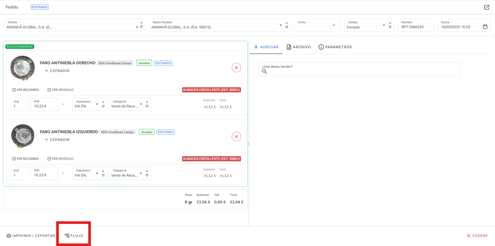Click VER VEHÍCULO link for second item
495x246 pixels.
tap(61, 159)
